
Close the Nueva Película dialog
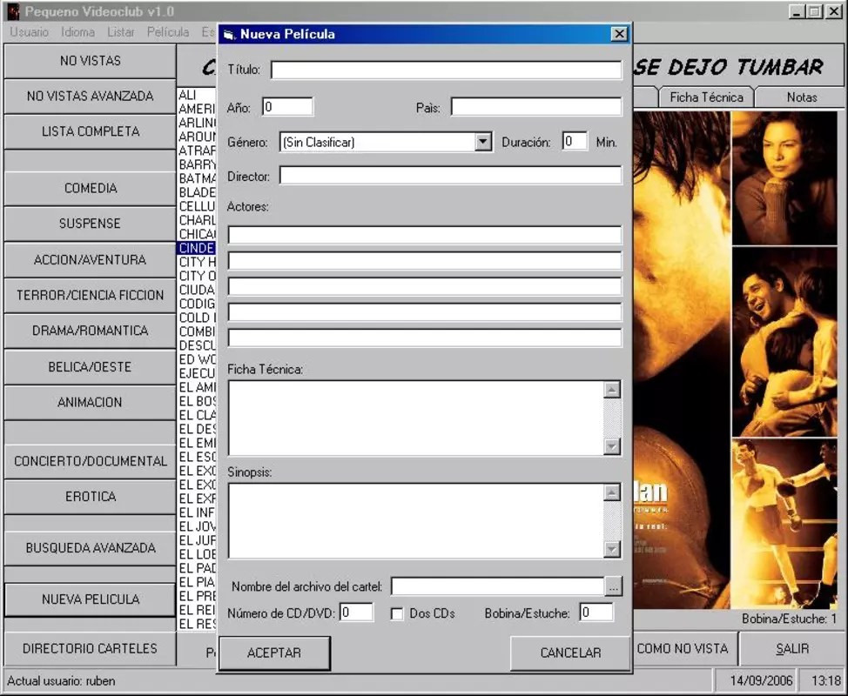tap(619, 34)
